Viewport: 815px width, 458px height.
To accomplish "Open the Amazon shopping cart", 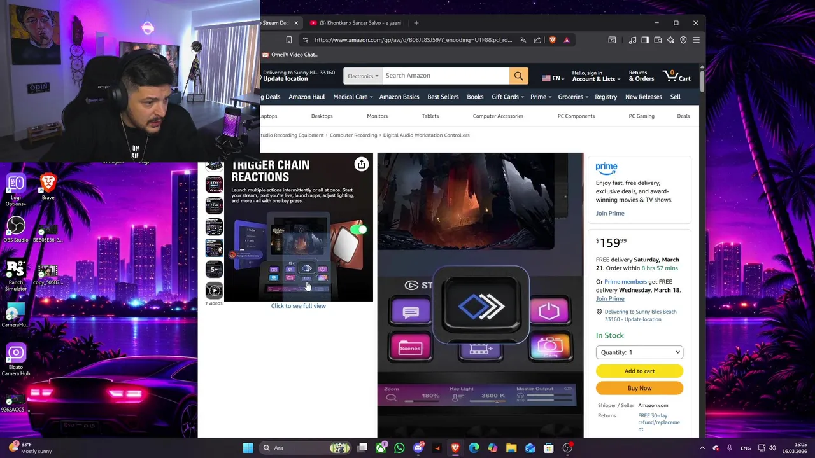I will tap(677, 76).
